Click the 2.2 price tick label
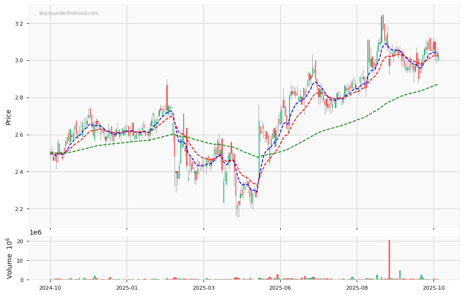Viewport: 464px width, 295px height. pos(20,209)
